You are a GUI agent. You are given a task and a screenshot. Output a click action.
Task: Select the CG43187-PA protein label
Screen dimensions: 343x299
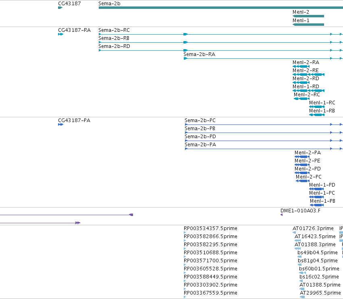point(74,120)
